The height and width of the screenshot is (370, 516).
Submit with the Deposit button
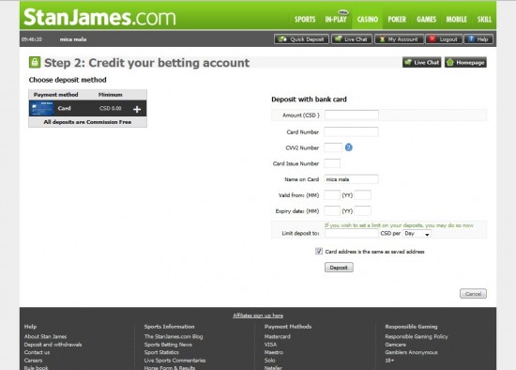pos(339,268)
